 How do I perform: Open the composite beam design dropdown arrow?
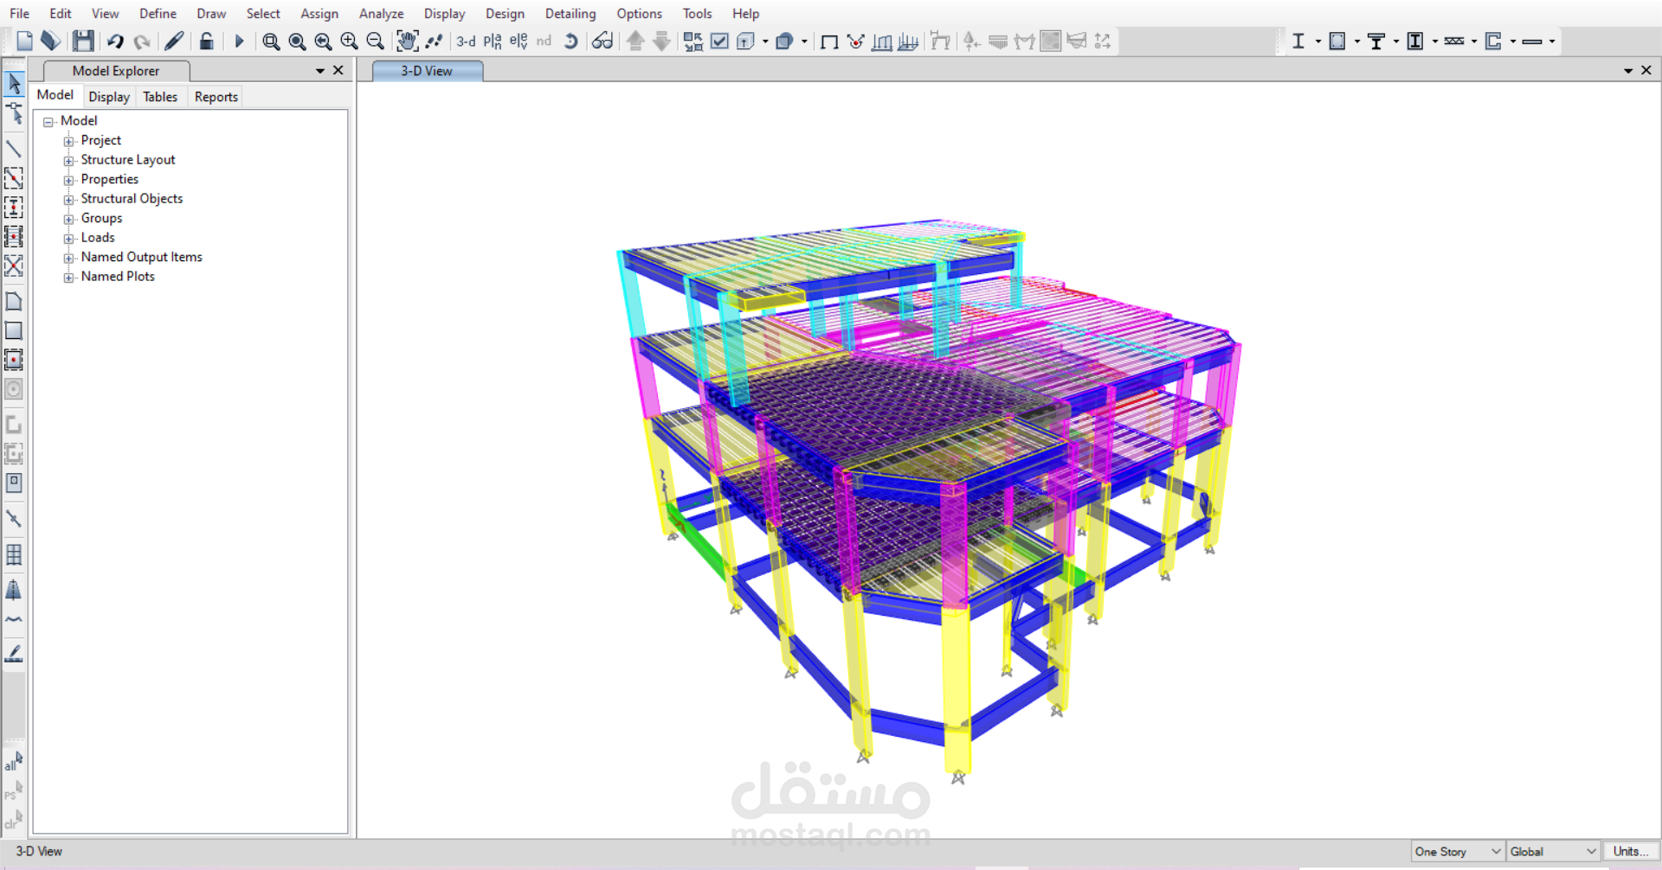pos(1395,41)
